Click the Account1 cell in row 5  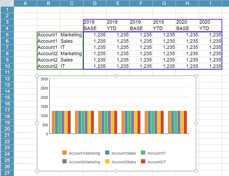(48, 35)
